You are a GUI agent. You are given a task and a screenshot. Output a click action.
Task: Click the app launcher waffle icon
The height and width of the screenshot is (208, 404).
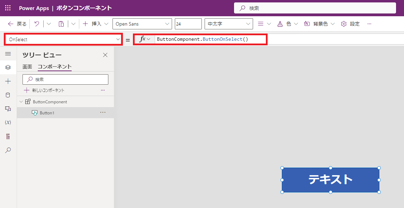tap(8, 8)
